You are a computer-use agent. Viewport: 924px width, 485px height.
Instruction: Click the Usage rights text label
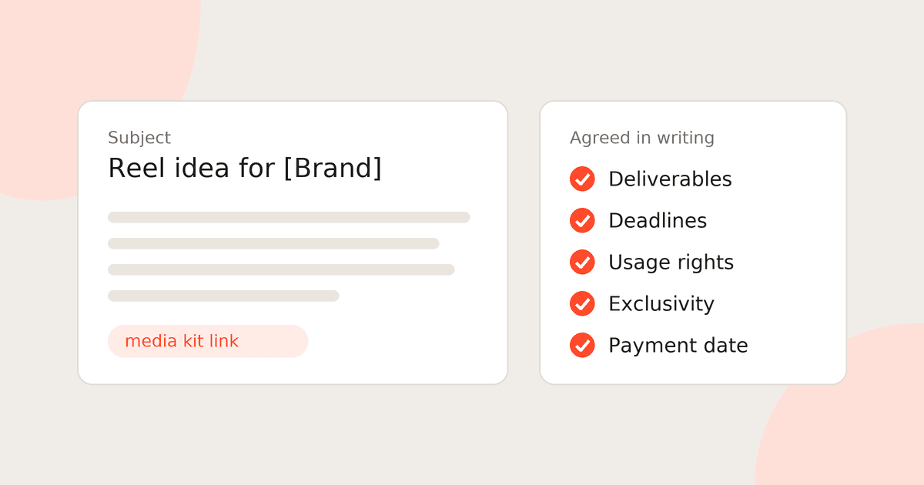coord(671,263)
